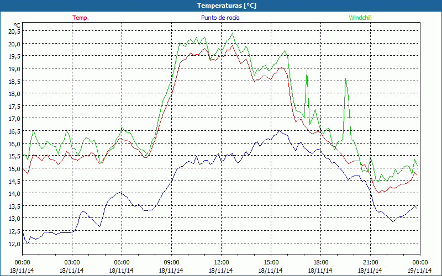Click the 14,0 y-axis value

[14, 194]
